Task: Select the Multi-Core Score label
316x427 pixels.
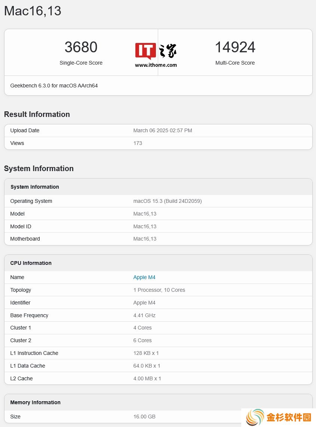Action: [235, 63]
